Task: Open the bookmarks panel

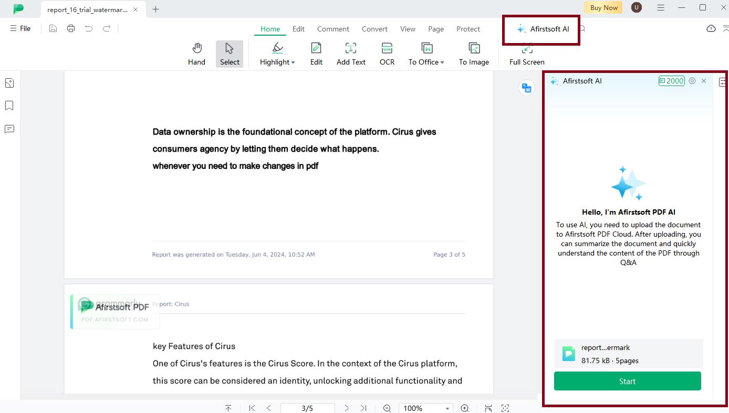Action: pos(9,106)
